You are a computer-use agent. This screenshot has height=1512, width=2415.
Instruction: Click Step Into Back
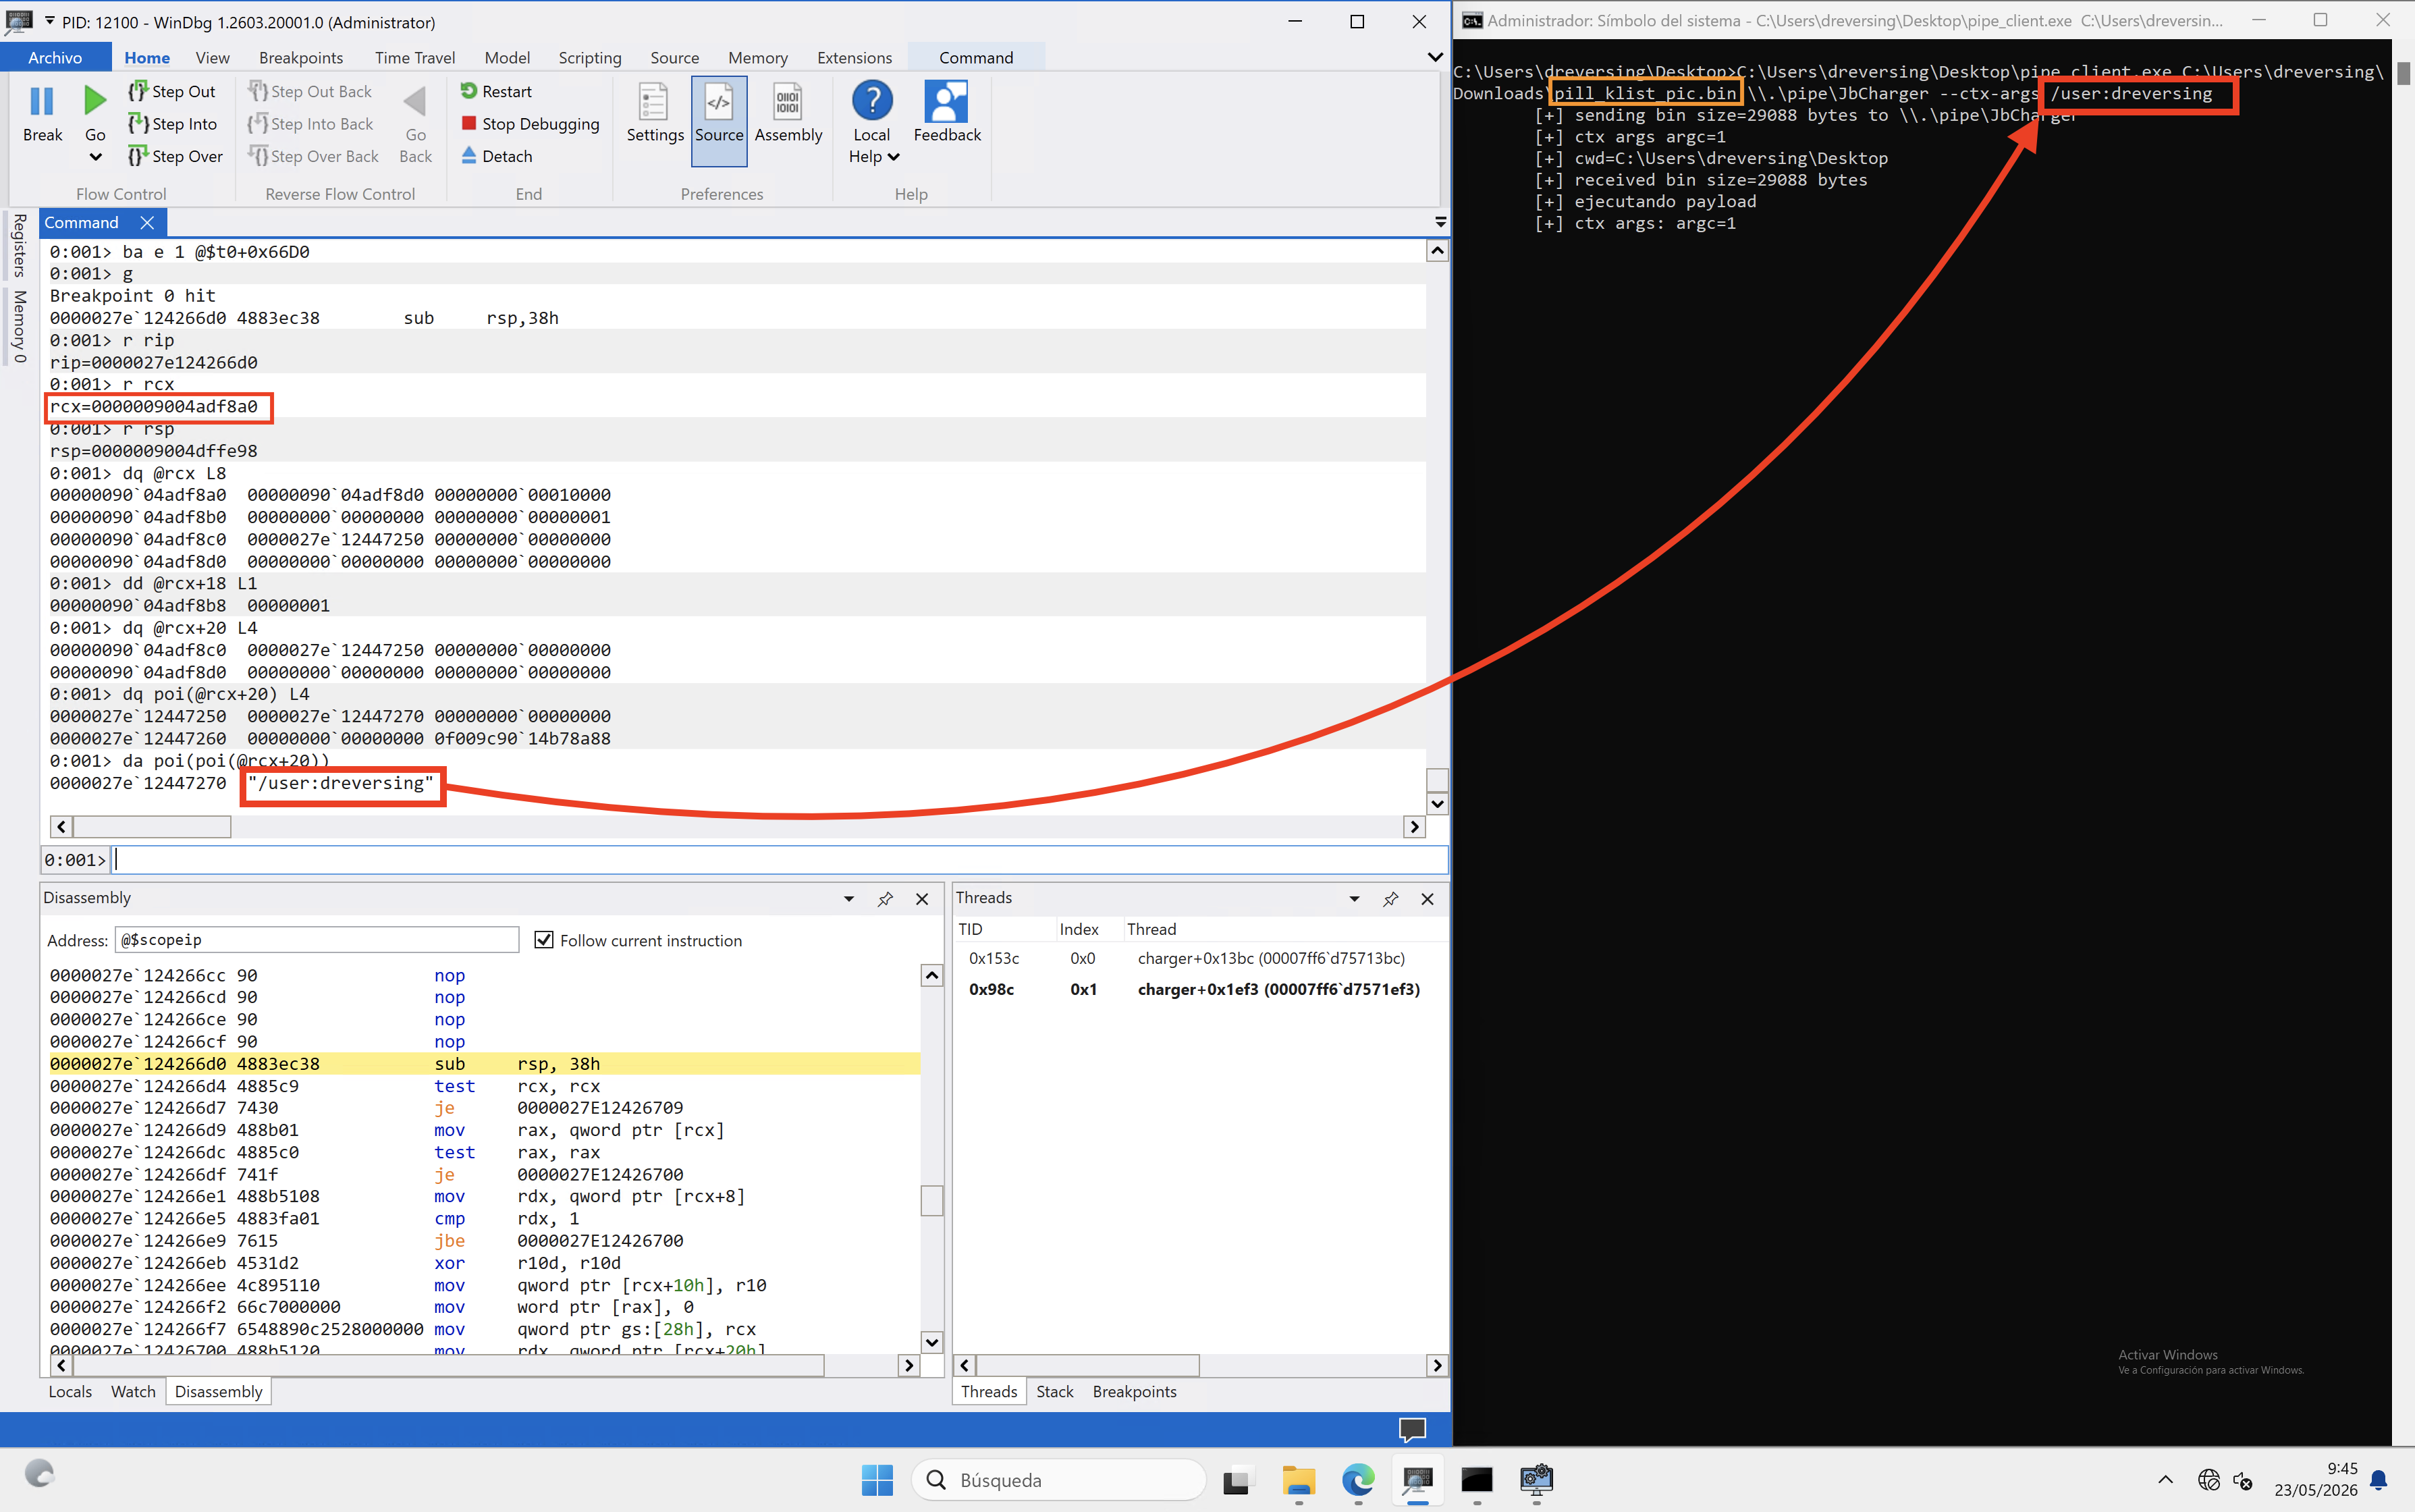(311, 124)
